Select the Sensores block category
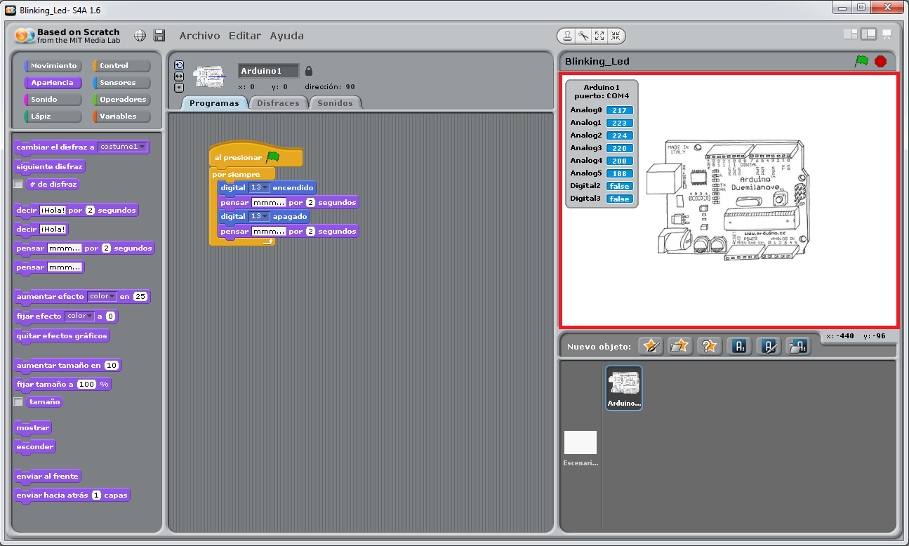 click(121, 83)
